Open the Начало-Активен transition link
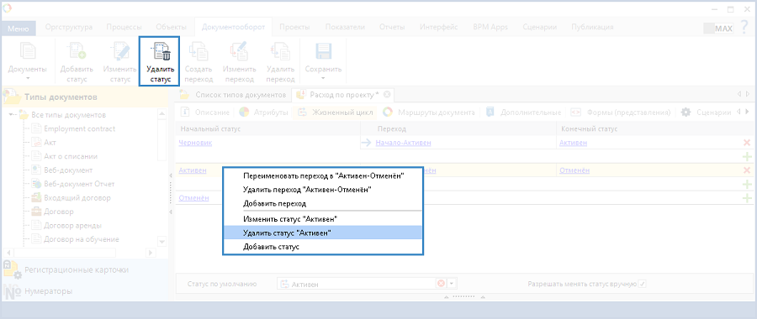757x319 pixels. (403, 143)
